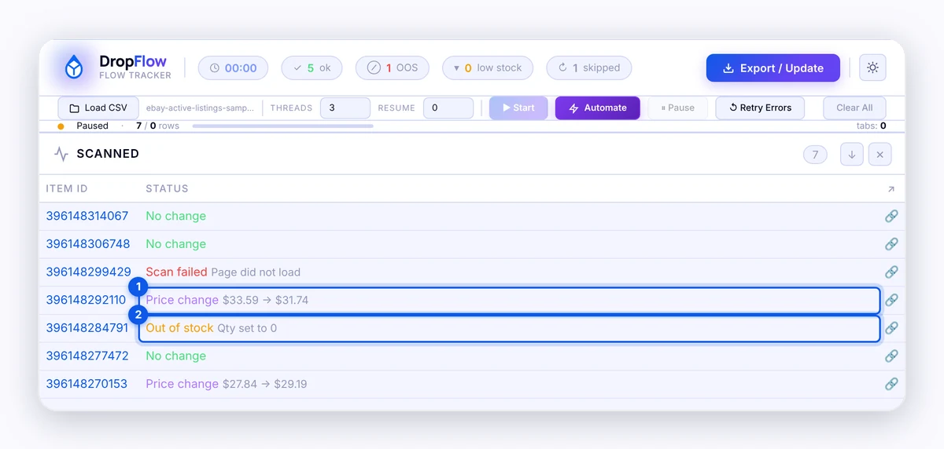Viewport: 944px width, 449px height.
Task: Click the '7 / 0 rows' counter
Action: tap(157, 126)
